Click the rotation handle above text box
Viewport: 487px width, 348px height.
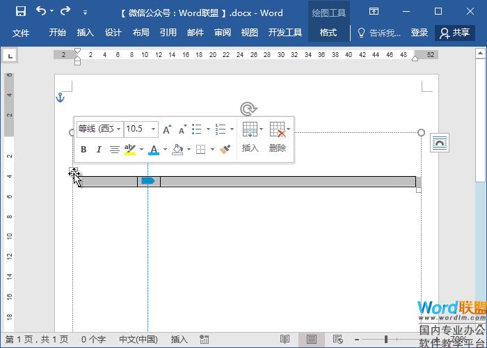click(x=248, y=109)
